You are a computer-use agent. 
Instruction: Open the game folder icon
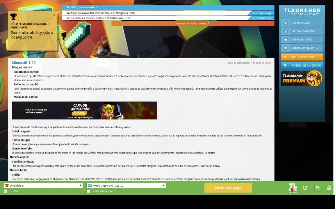click(x=317, y=188)
